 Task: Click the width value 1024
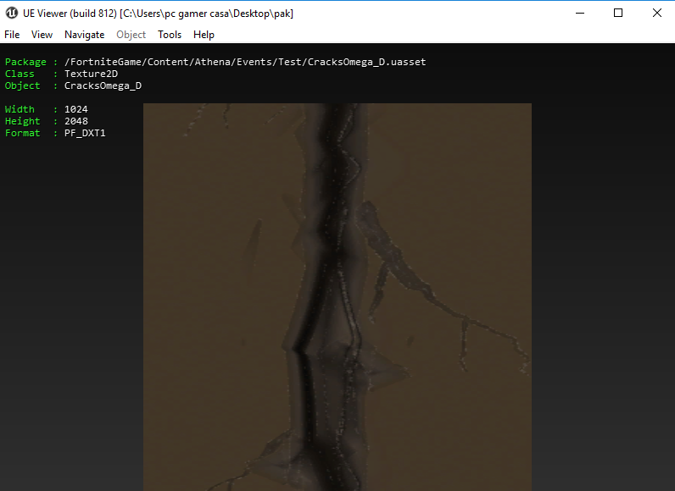[x=76, y=109]
